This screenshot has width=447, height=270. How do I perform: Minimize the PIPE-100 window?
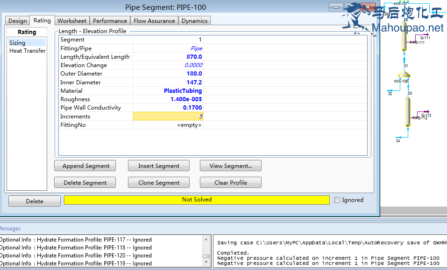coord(336,7)
